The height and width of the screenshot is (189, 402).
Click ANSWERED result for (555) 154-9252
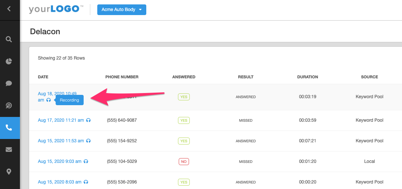(246, 141)
